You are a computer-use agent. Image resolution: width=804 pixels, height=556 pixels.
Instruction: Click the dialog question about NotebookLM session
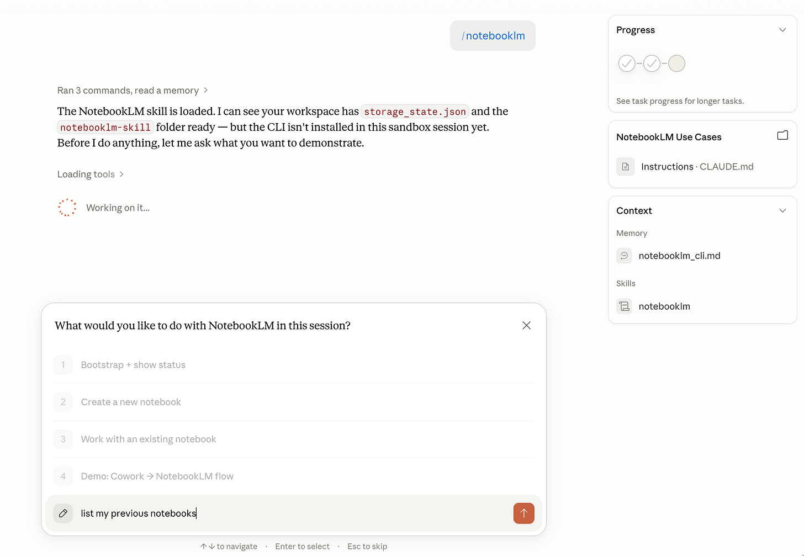[203, 326]
